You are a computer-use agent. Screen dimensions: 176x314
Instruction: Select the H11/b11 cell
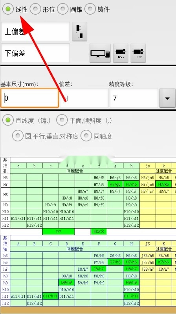click(x=35, y=218)
